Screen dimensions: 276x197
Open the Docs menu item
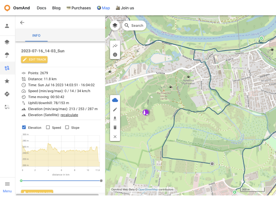[x=41, y=8]
